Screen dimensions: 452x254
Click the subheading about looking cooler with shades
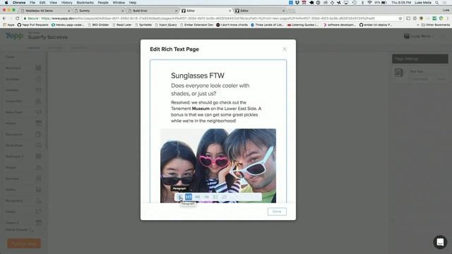point(210,90)
